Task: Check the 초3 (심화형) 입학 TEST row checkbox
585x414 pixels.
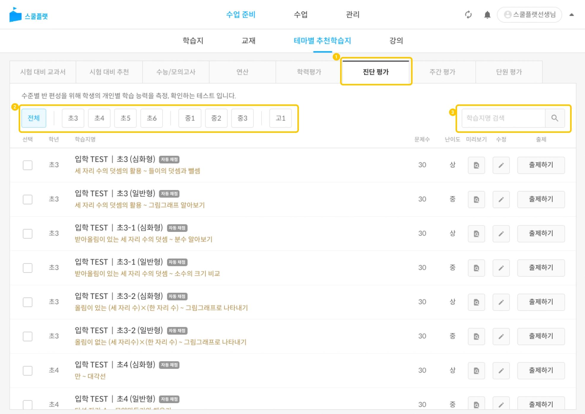Action: [x=28, y=165]
